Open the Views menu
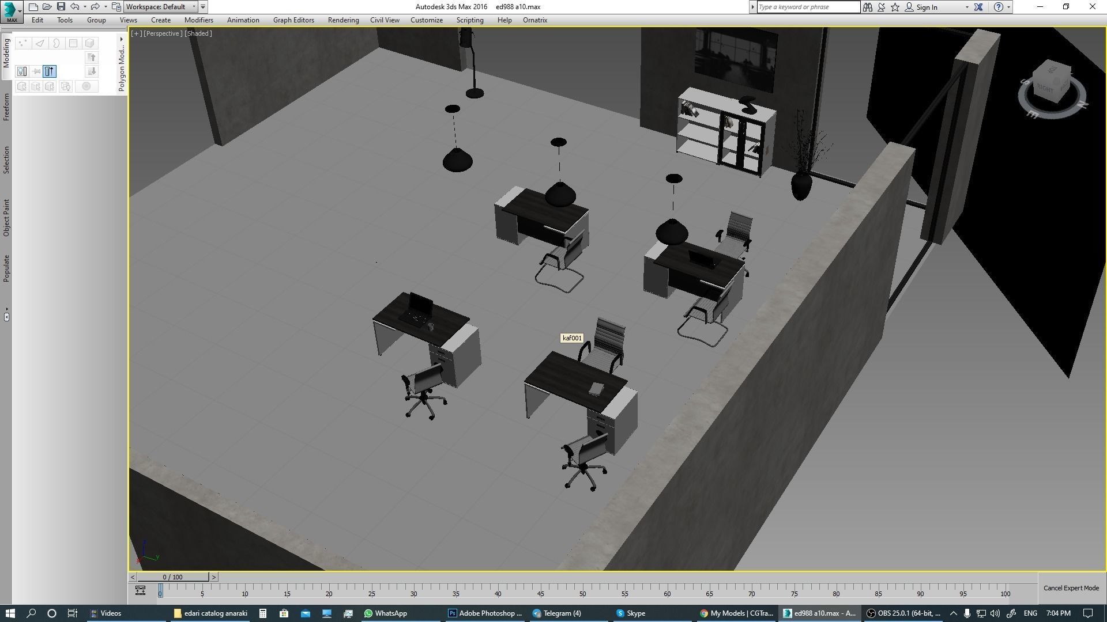This screenshot has height=622, width=1107. [x=128, y=20]
